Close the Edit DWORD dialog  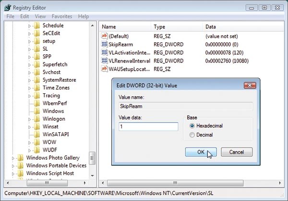249,86
